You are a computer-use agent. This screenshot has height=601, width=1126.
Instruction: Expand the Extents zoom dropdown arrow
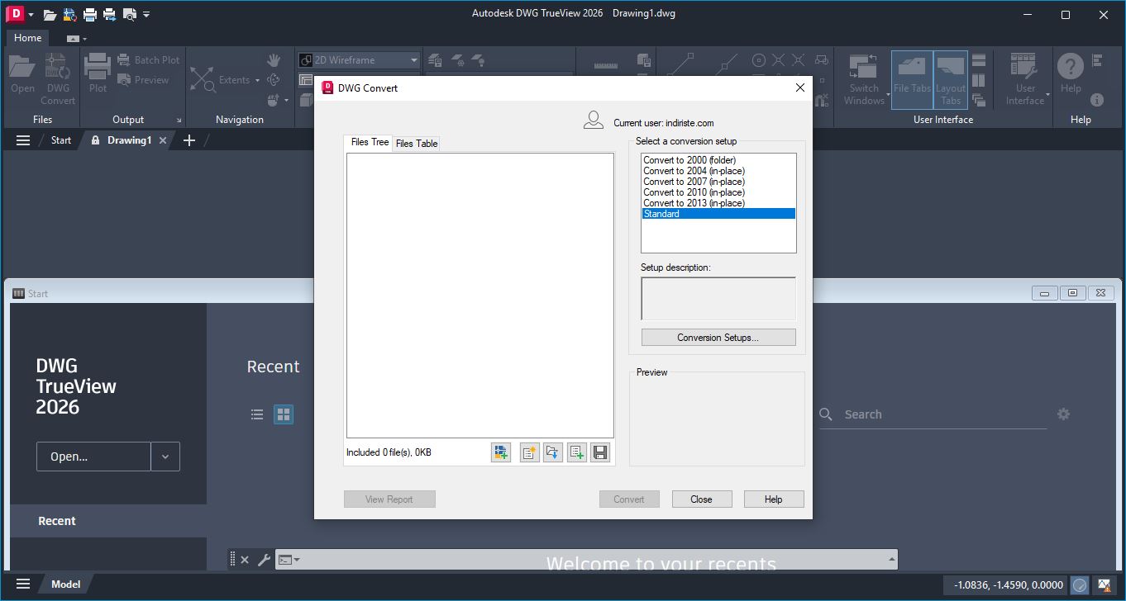click(258, 80)
